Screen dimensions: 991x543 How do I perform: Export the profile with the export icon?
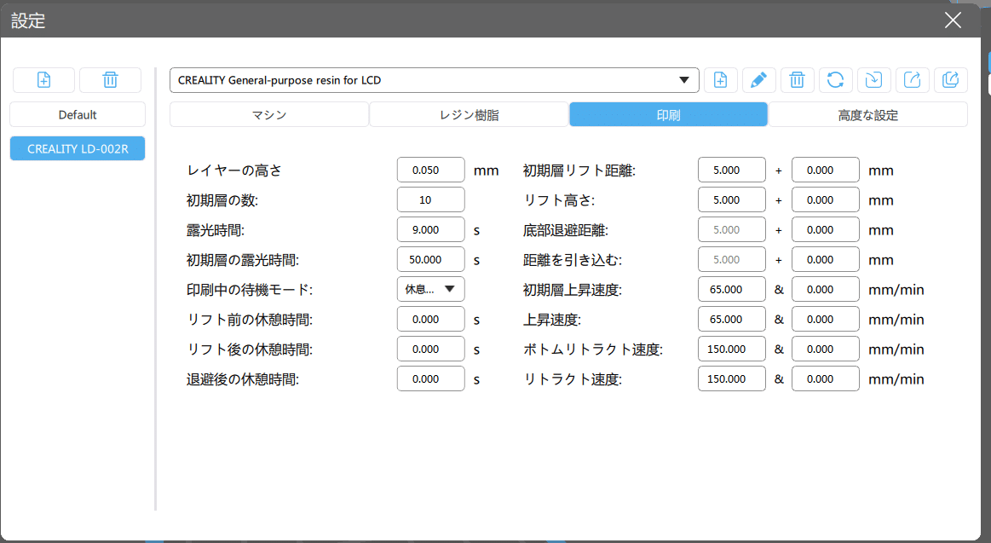tap(912, 79)
